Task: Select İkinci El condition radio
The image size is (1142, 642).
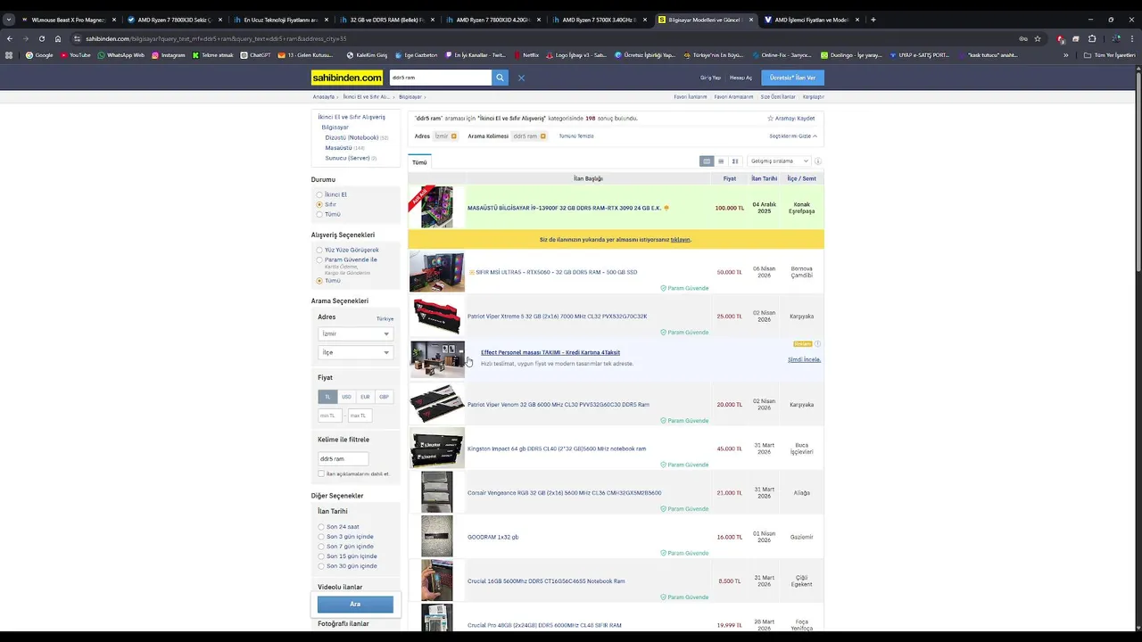Action: (319, 194)
